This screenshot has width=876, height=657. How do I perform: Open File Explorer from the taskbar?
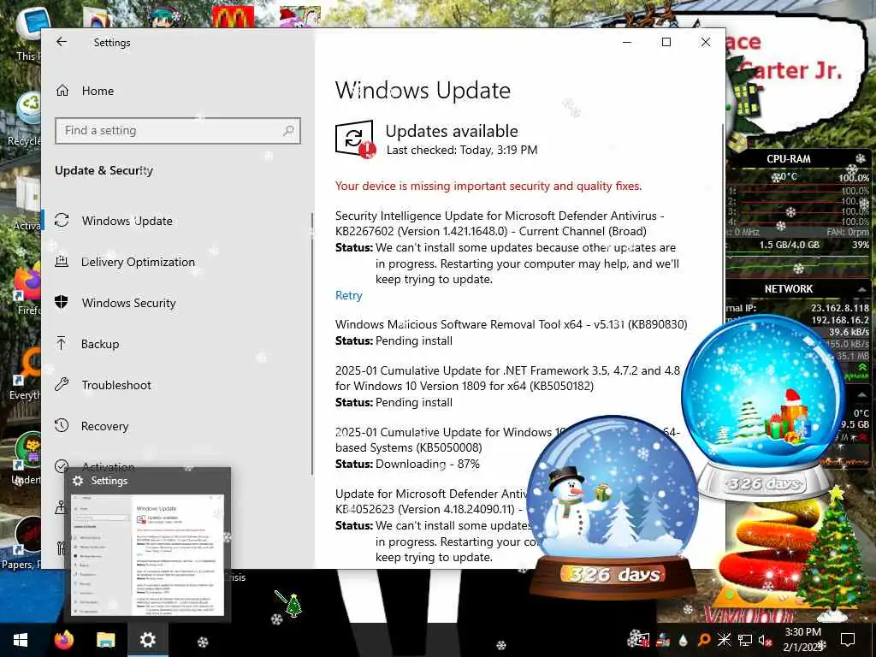105,640
